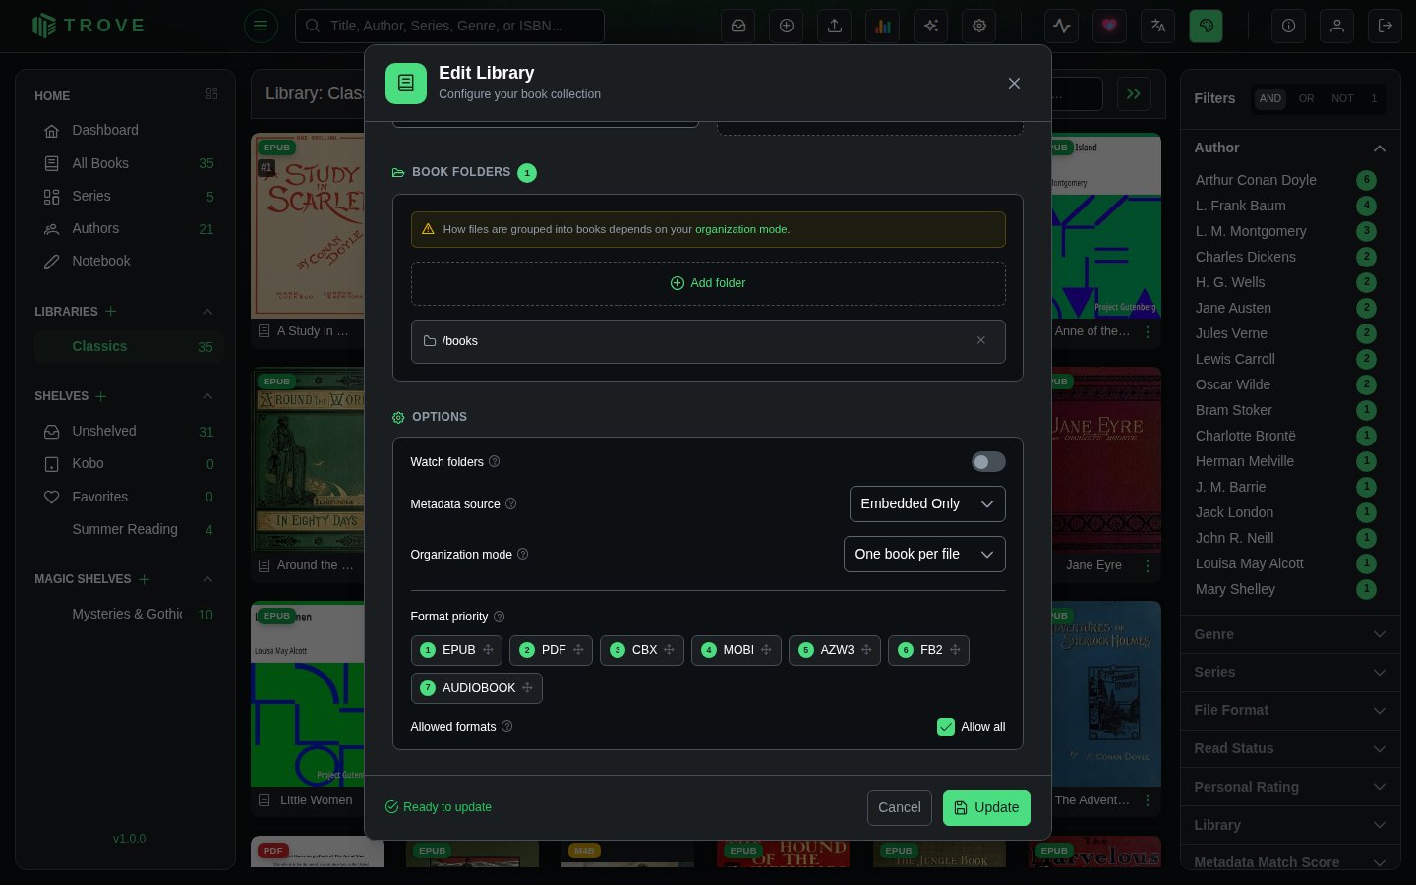This screenshot has height=885, width=1416.
Task: Focus the Title, Author, Series search field
Action: pyautogui.click(x=449, y=26)
